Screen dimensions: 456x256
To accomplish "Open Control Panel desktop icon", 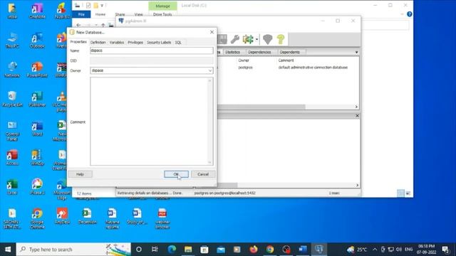I will [x=12, y=131].
